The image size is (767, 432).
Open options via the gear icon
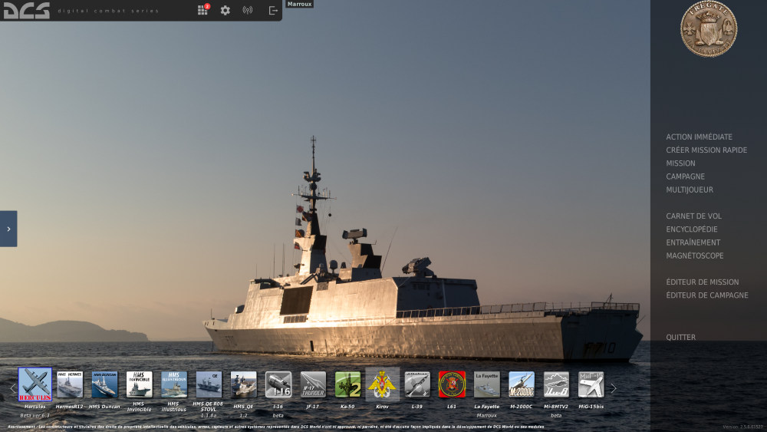225,10
